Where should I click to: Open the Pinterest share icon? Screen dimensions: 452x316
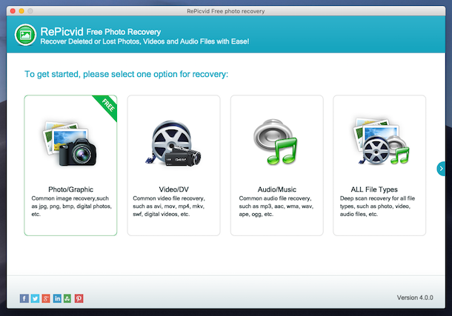(x=79, y=298)
